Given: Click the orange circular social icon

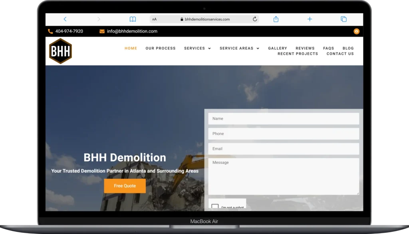Looking at the screenshot, I should point(356,31).
